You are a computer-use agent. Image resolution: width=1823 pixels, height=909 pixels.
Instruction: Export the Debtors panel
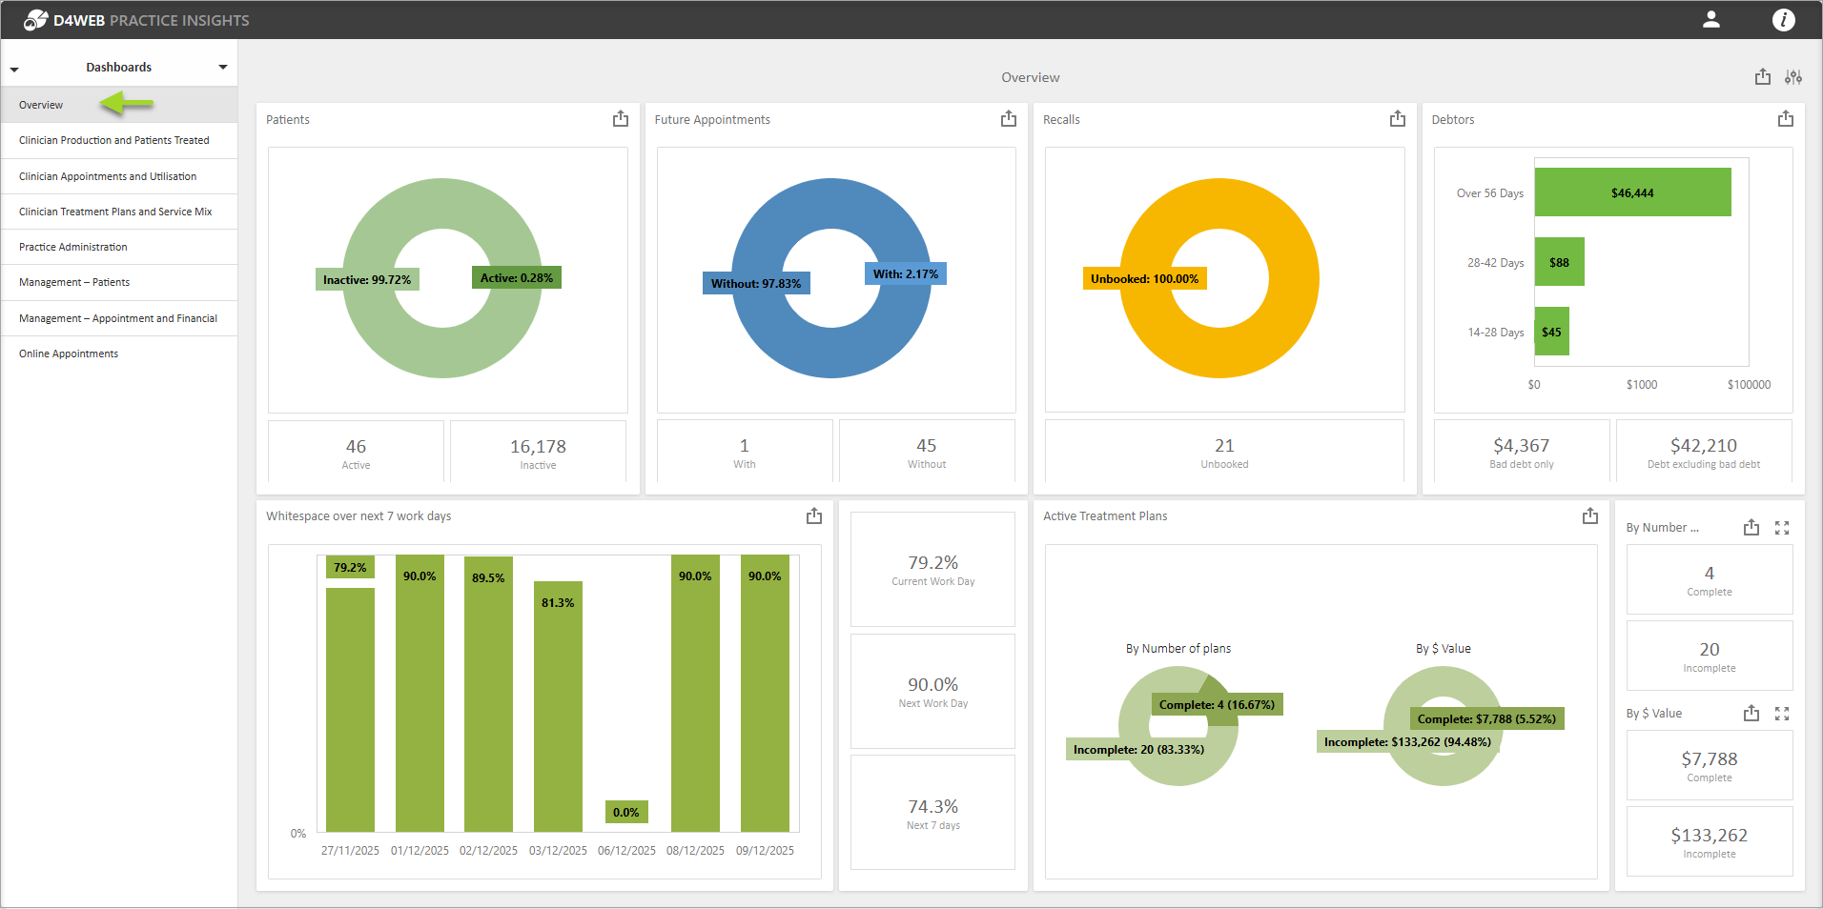[1786, 119]
